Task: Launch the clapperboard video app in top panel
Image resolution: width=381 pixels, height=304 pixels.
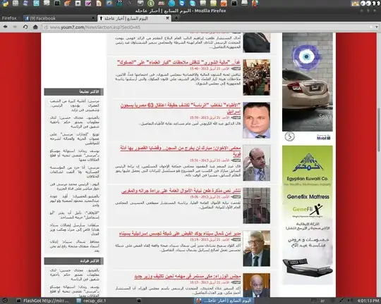Action: [x=119, y=3]
